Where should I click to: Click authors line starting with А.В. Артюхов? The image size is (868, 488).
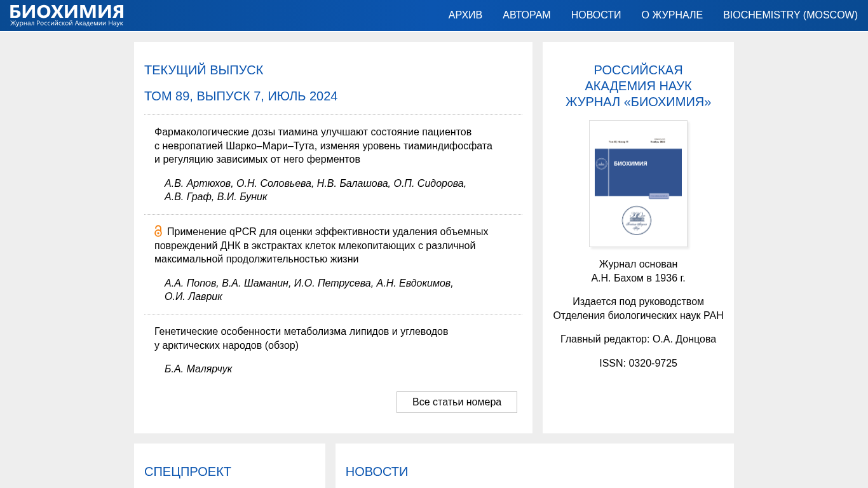(x=315, y=190)
